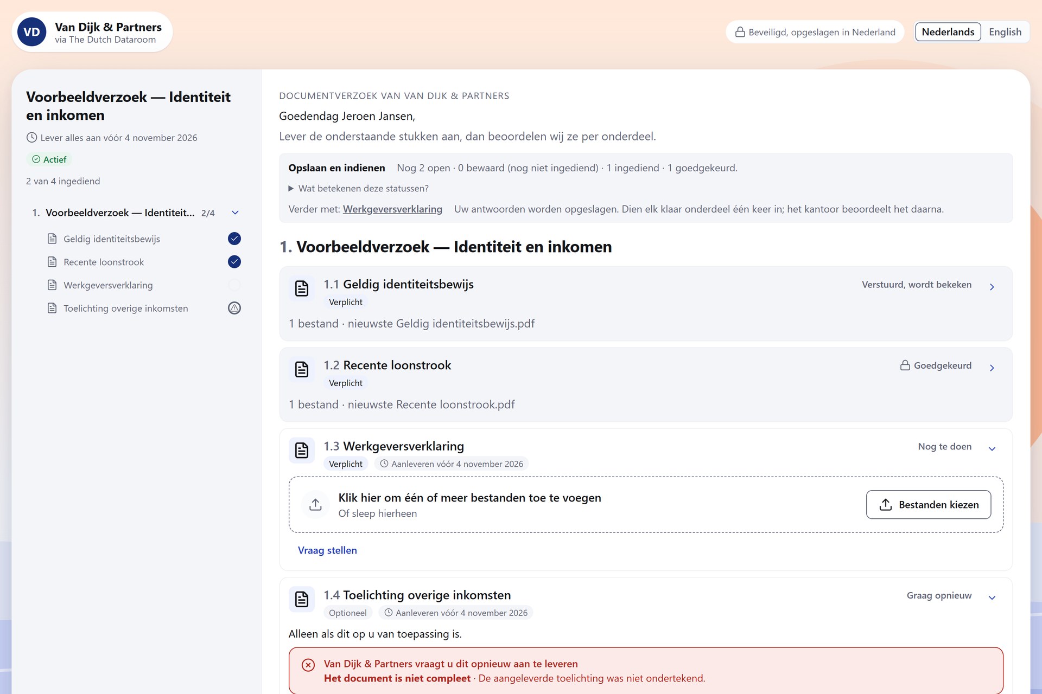
Task: Click document icon for Geldig identiteitsbewijs in sidebar
Action: click(x=52, y=239)
